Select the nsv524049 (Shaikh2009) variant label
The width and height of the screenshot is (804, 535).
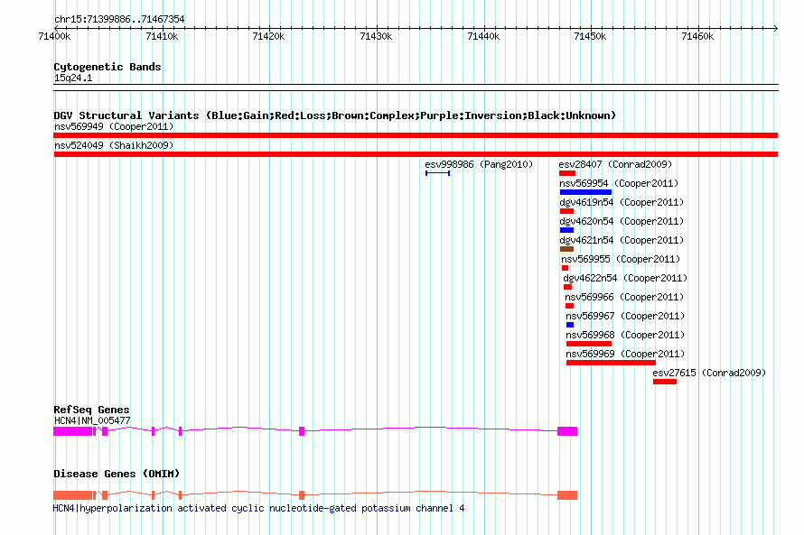(x=114, y=145)
